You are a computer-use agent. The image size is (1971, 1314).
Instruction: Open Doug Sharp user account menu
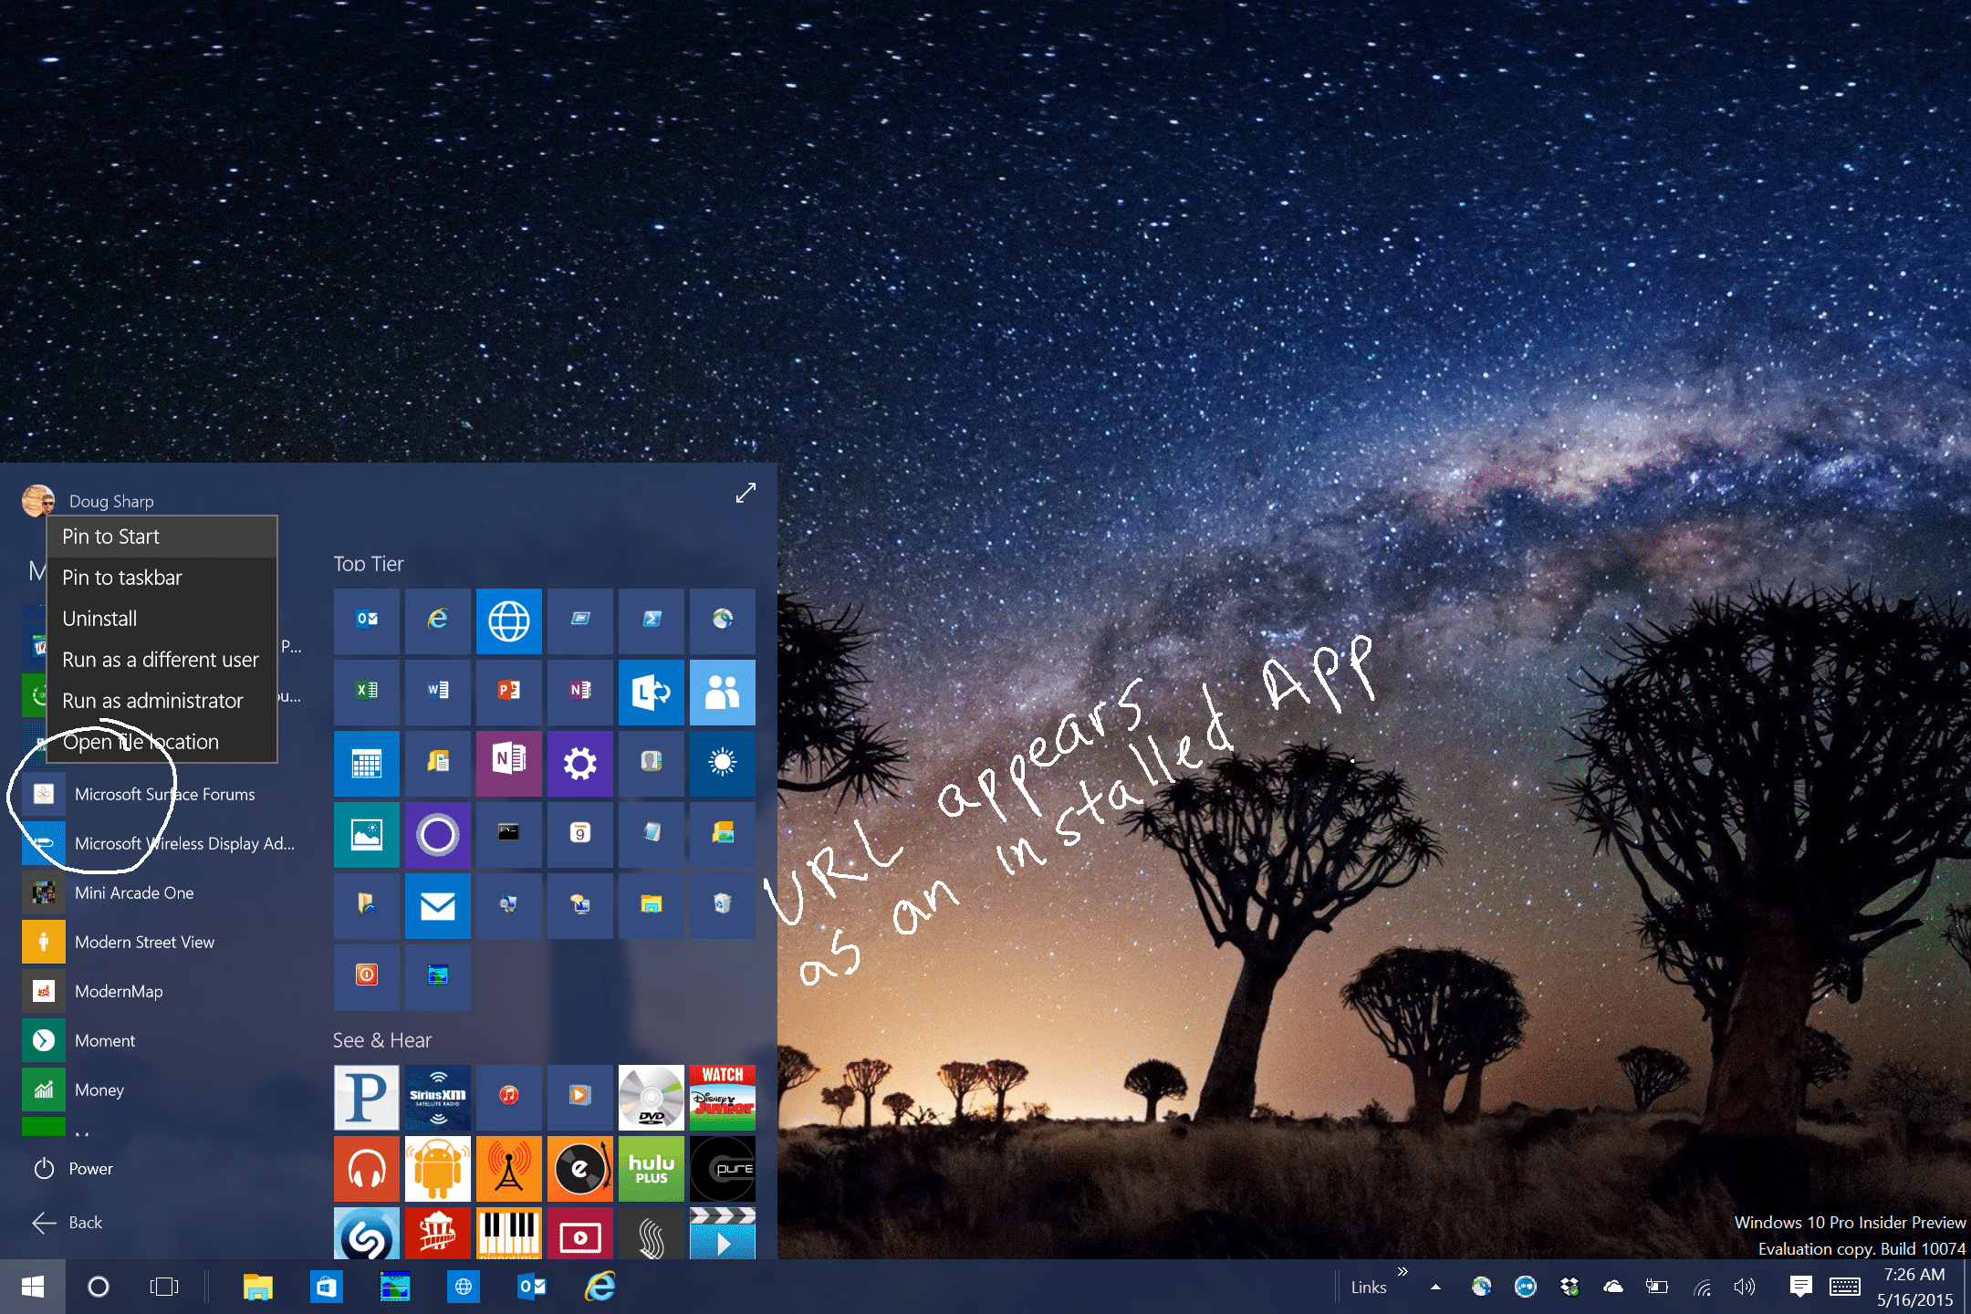click(89, 501)
